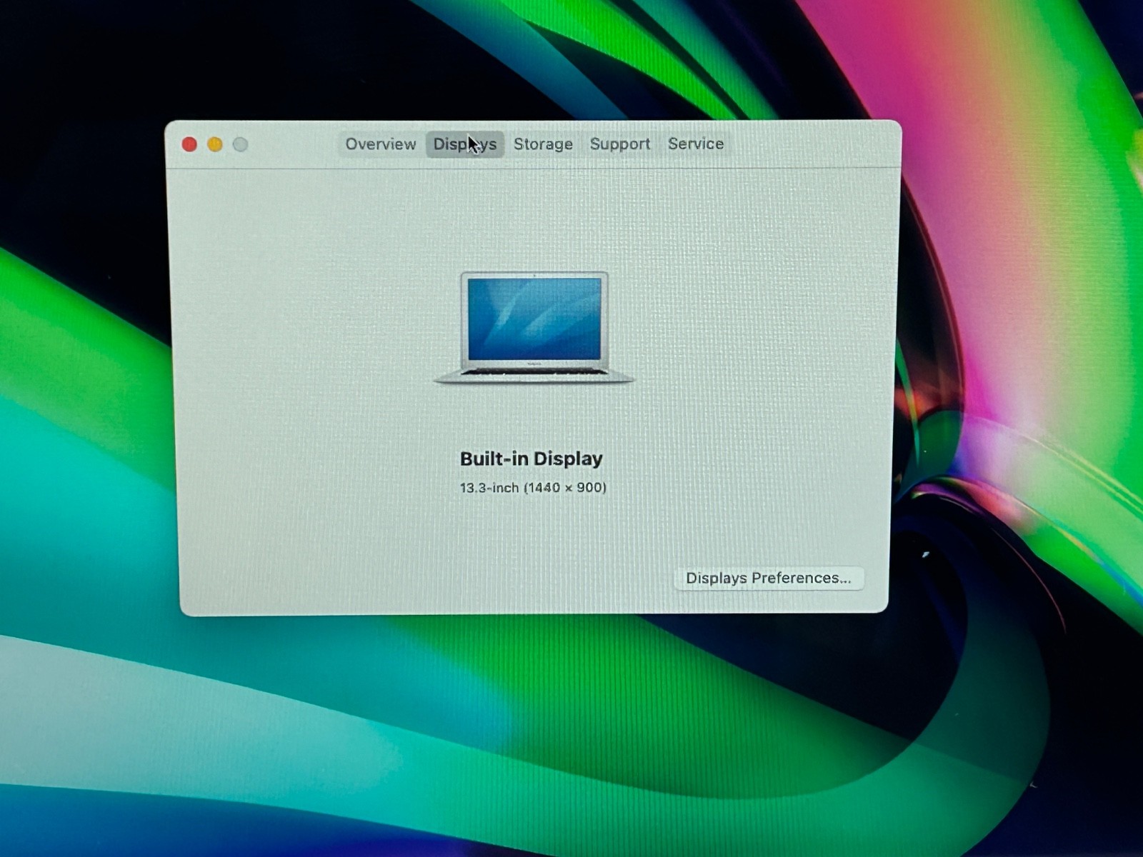Click the keyboard base of the laptop image
Viewport: 1143px width, 857px height.
click(534, 373)
